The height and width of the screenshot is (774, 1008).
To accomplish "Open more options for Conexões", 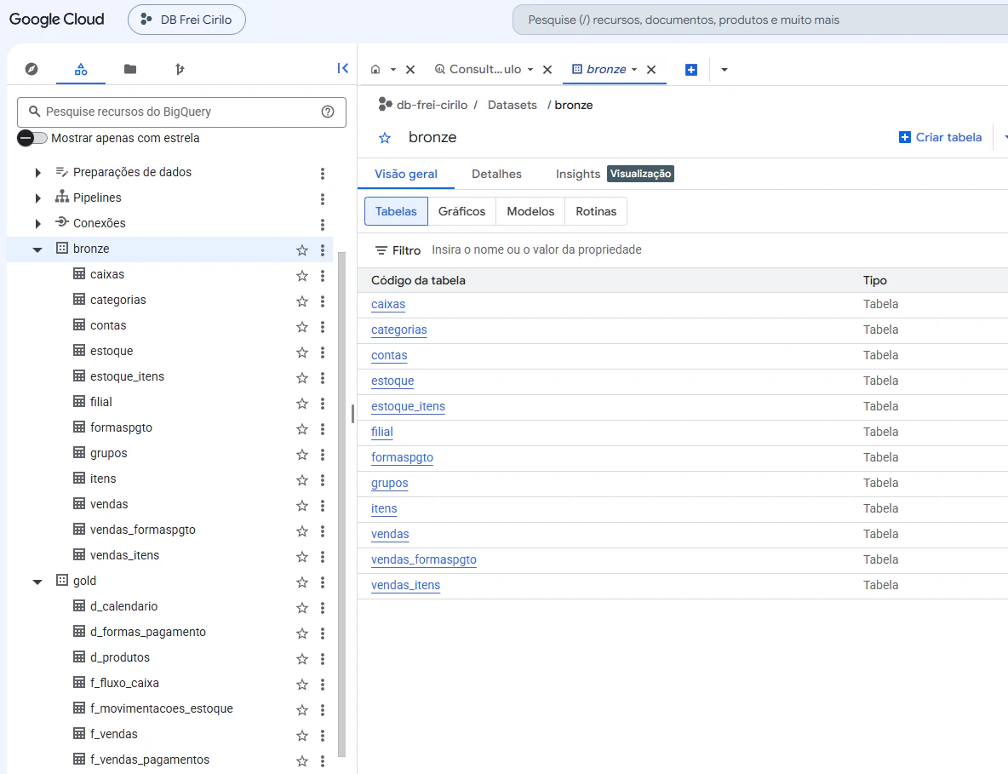I will coord(323,224).
